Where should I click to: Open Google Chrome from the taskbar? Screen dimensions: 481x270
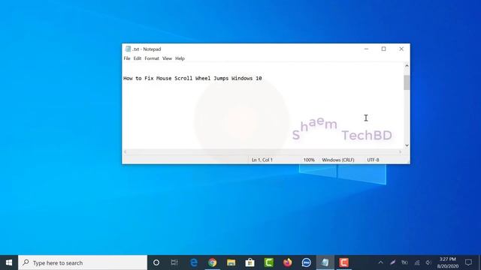[x=212, y=262]
